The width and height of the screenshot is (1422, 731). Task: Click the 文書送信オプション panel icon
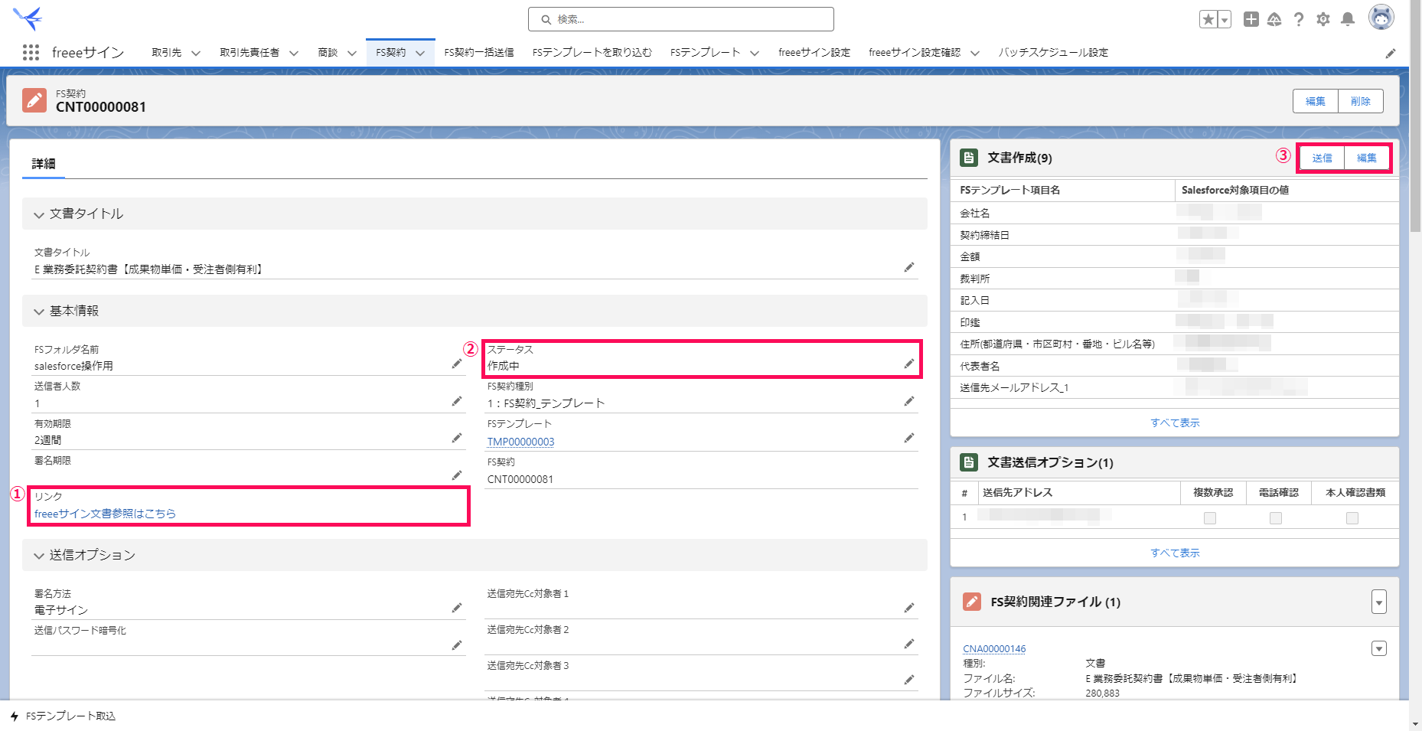969,462
